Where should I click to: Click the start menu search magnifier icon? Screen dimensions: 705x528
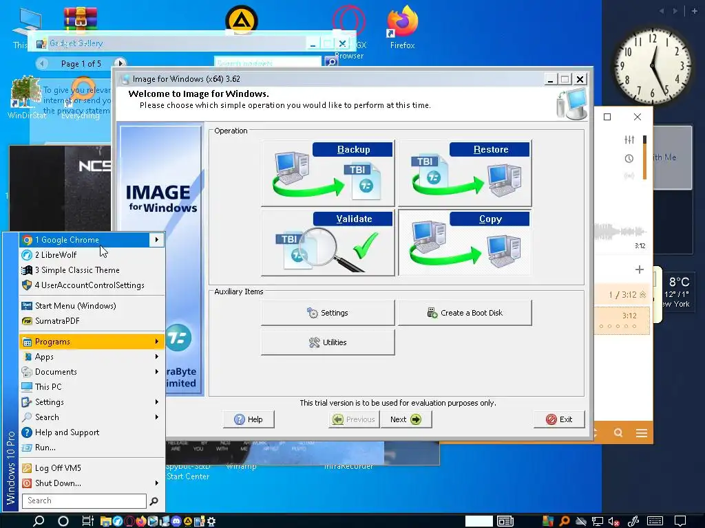pos(154,501)
